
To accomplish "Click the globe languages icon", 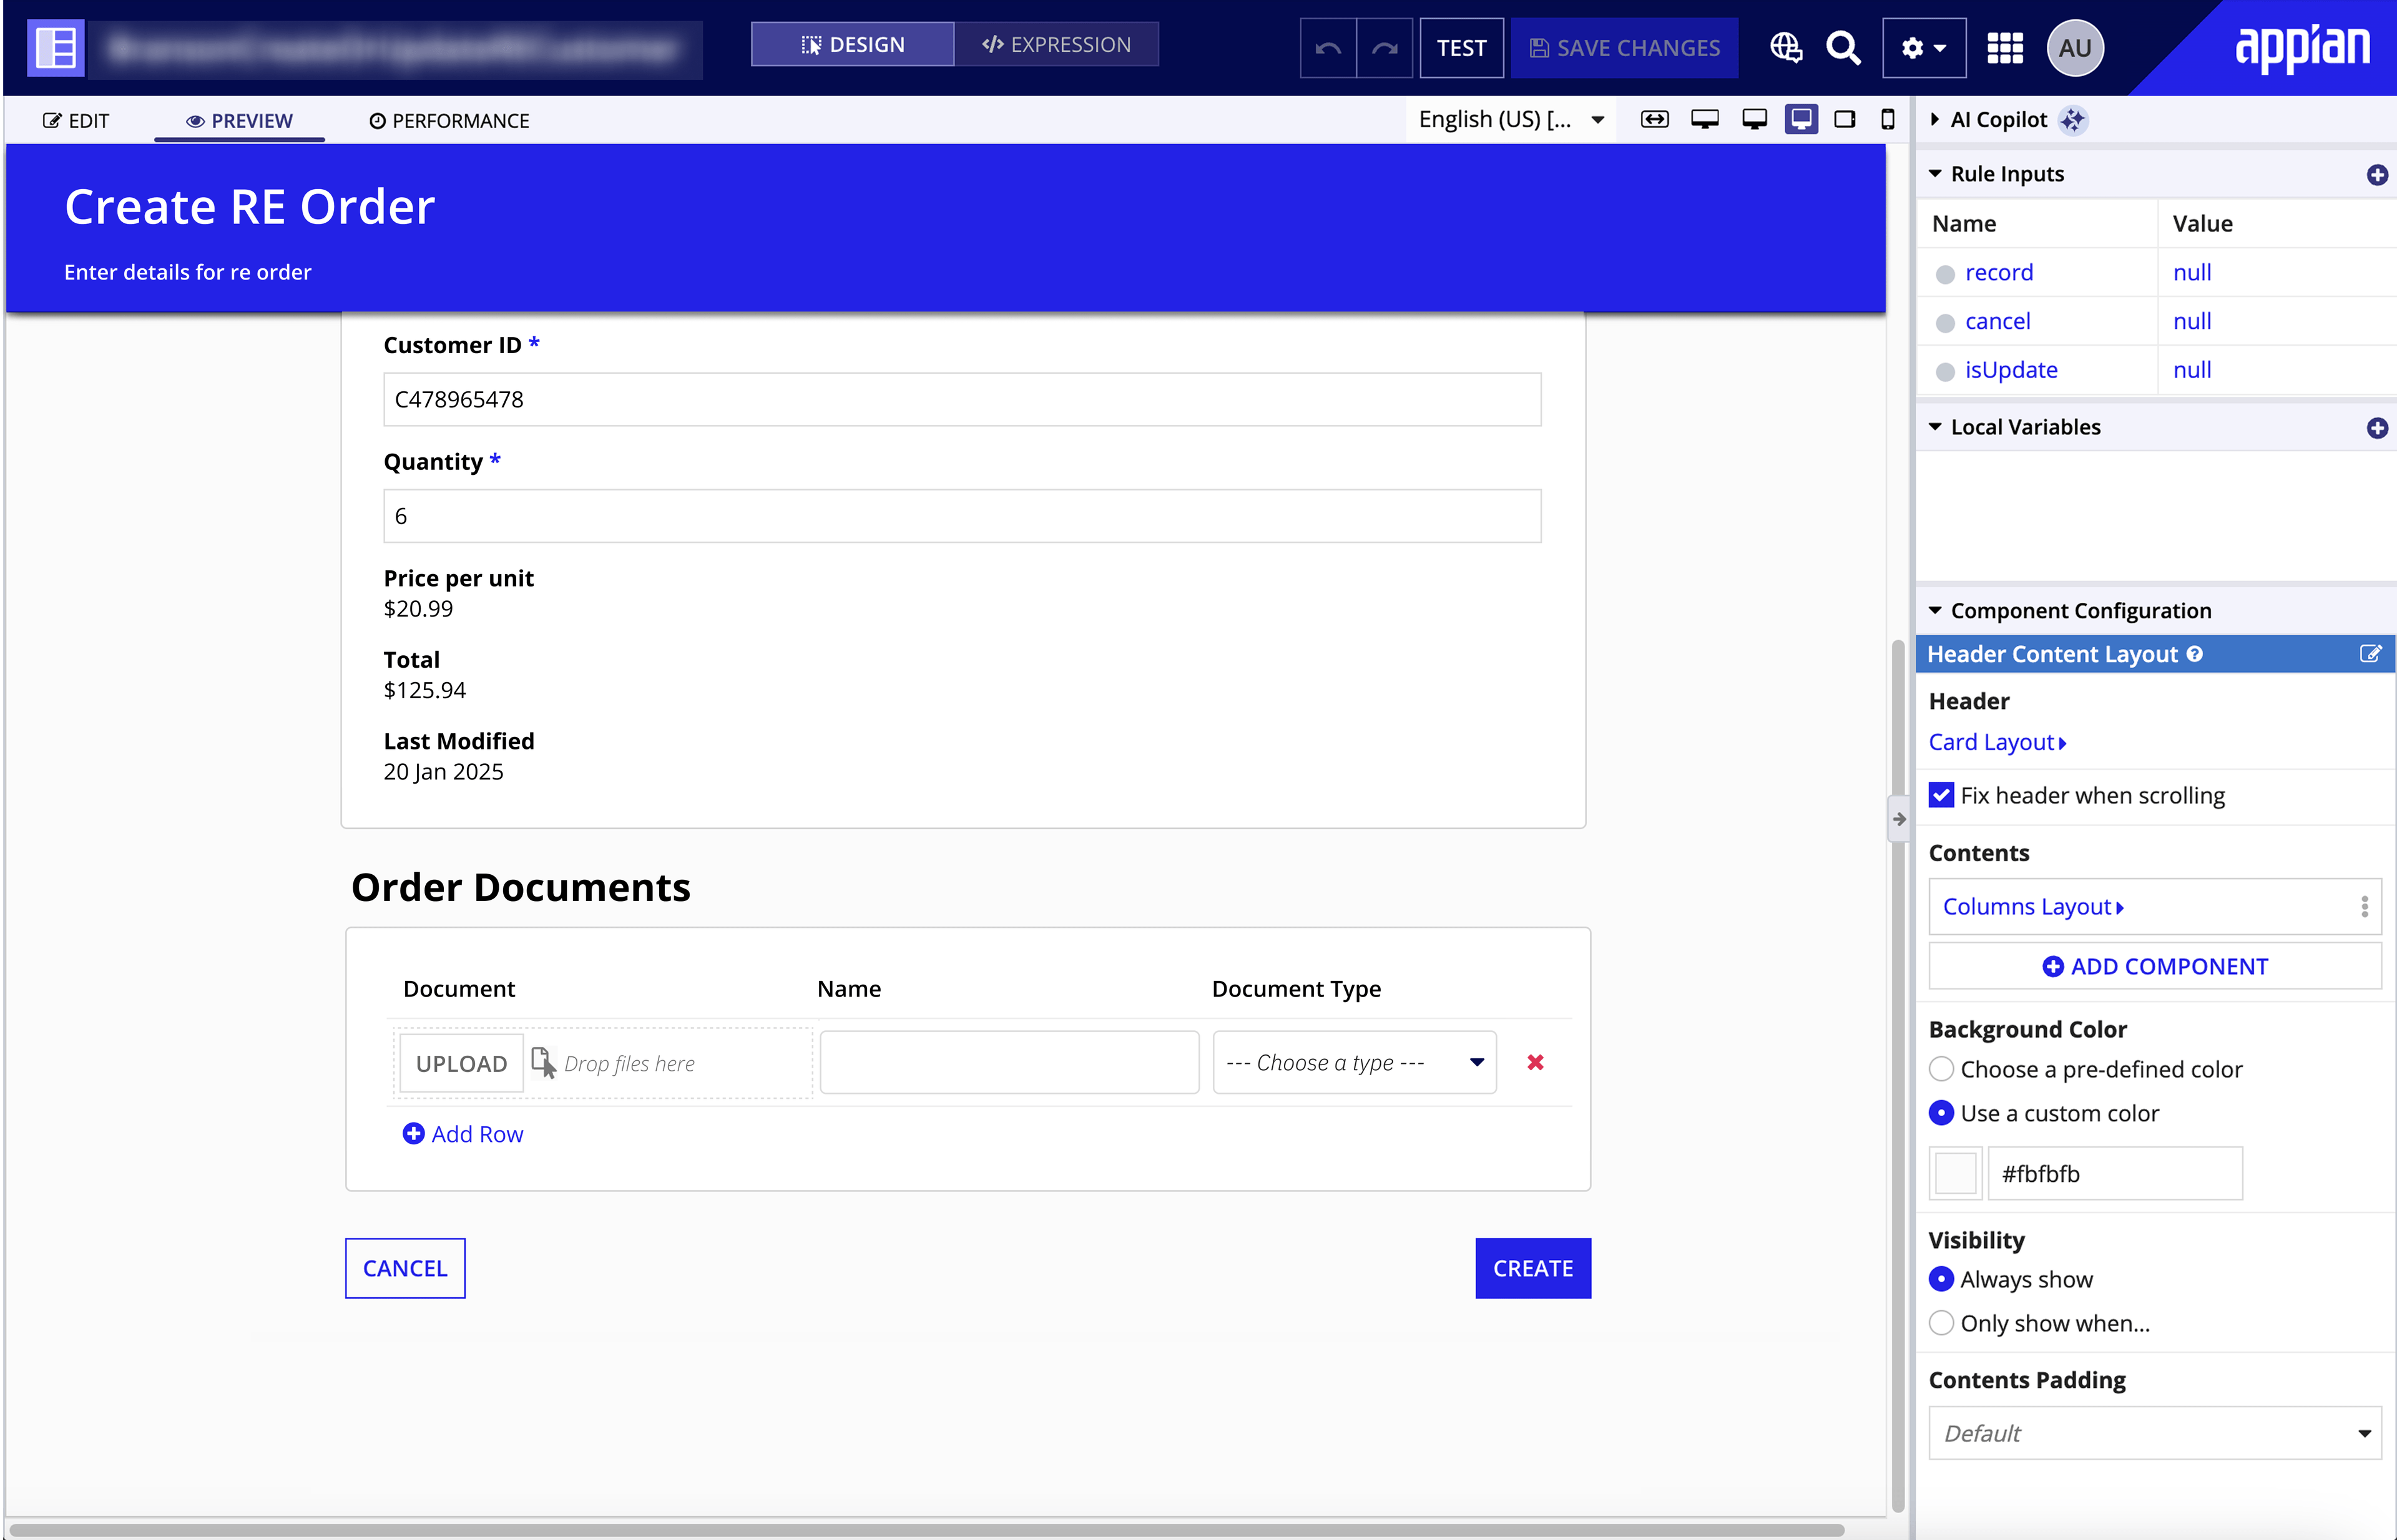I will click(1786, 48).
